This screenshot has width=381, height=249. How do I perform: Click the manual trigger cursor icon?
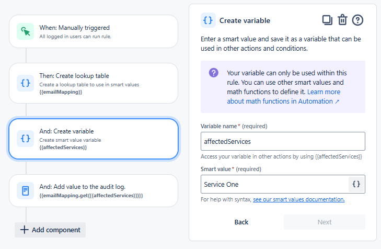point(26,31)
